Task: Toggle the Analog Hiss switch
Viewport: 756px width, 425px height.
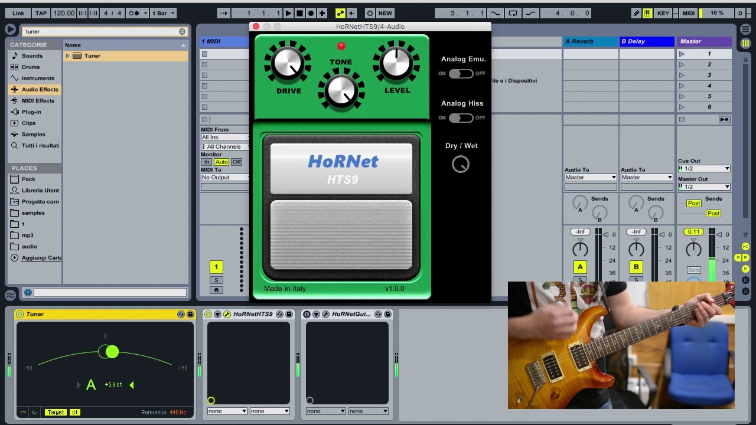Action: click(461, 117)
